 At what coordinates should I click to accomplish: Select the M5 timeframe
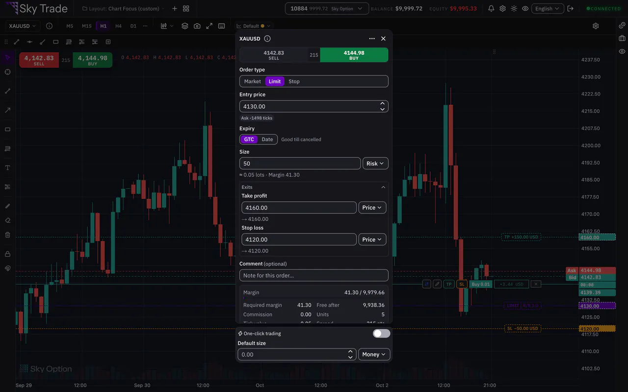pyautogui.click(x=70, y=26)
